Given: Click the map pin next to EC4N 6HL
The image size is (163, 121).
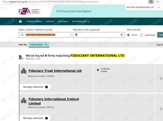Looking at the screenshot, I should (x=98, y=70).
